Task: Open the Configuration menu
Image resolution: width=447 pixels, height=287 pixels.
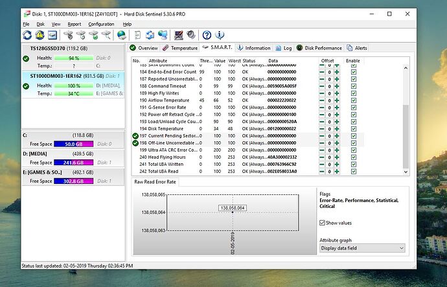Action: (x=101, y=24)
